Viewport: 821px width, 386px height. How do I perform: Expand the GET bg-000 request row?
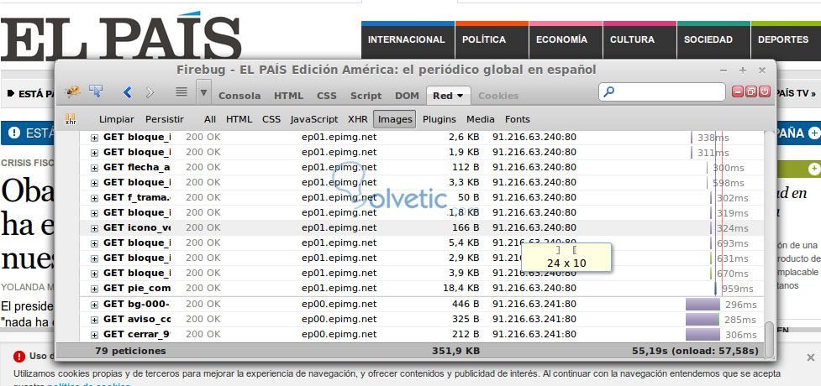click(x=94, y=305)
